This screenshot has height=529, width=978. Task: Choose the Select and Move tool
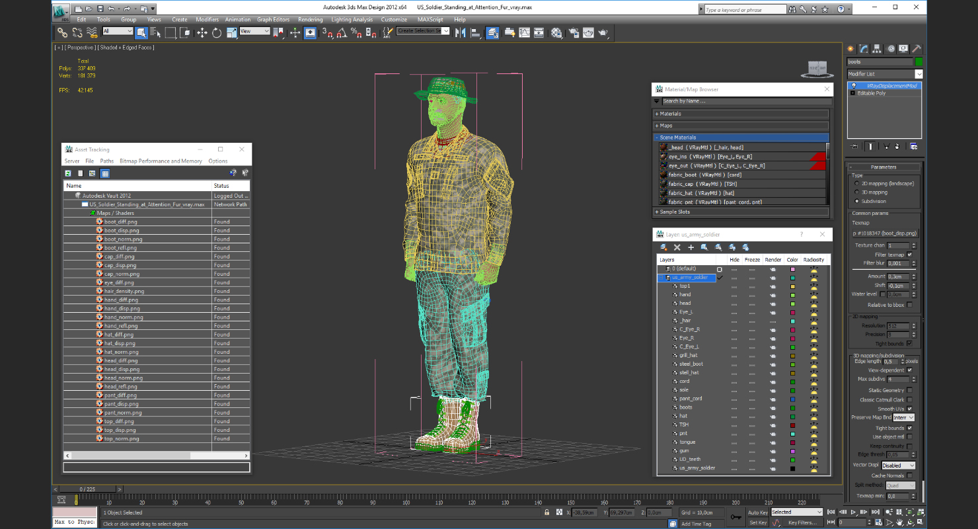pos(202,32)
